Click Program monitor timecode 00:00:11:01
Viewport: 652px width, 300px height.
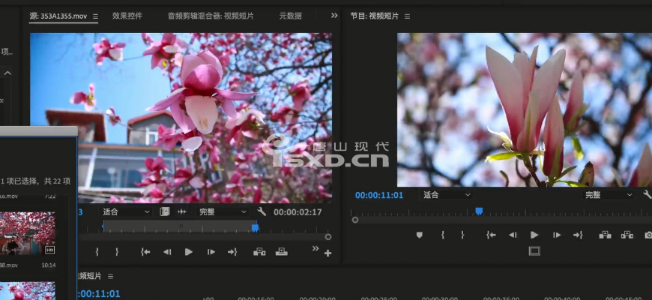[379, 195]
